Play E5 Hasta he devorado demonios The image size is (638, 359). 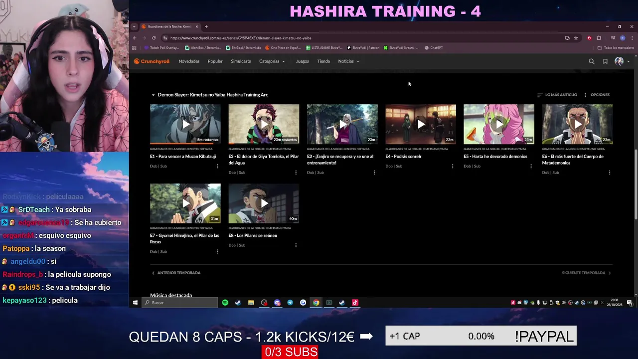[499, 124]
